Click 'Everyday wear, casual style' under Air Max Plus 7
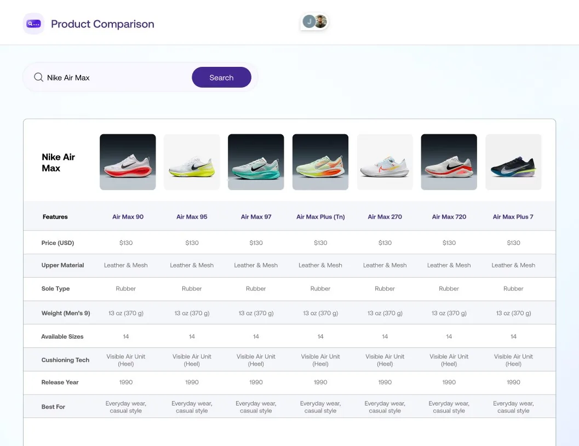Screen dimensions: 579x446 tap(513, 407)
